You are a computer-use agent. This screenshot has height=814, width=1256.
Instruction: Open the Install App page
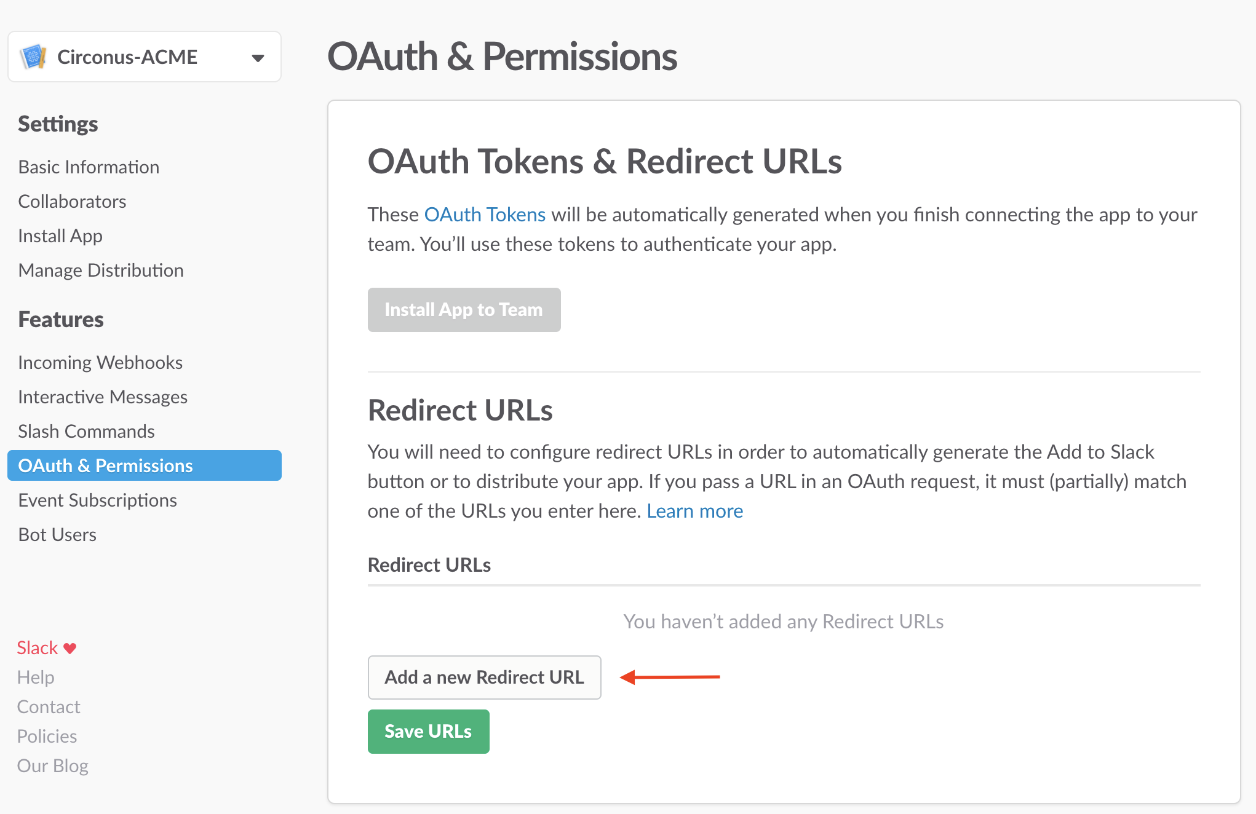click(x=60, y=236)
